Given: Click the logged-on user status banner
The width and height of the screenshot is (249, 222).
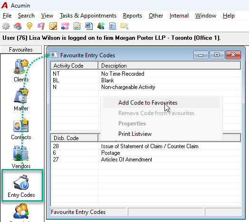Looking at the screenshot, I should [112, 38].
